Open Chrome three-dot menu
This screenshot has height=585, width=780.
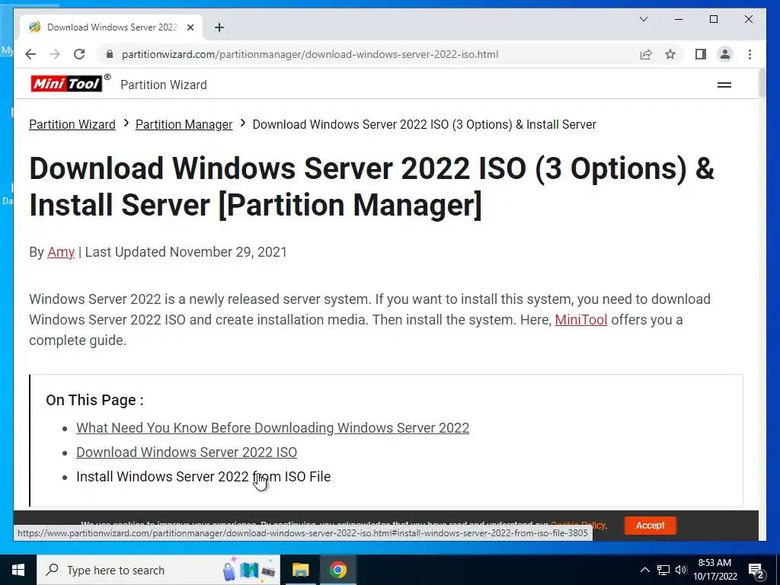tap(750, 54)
